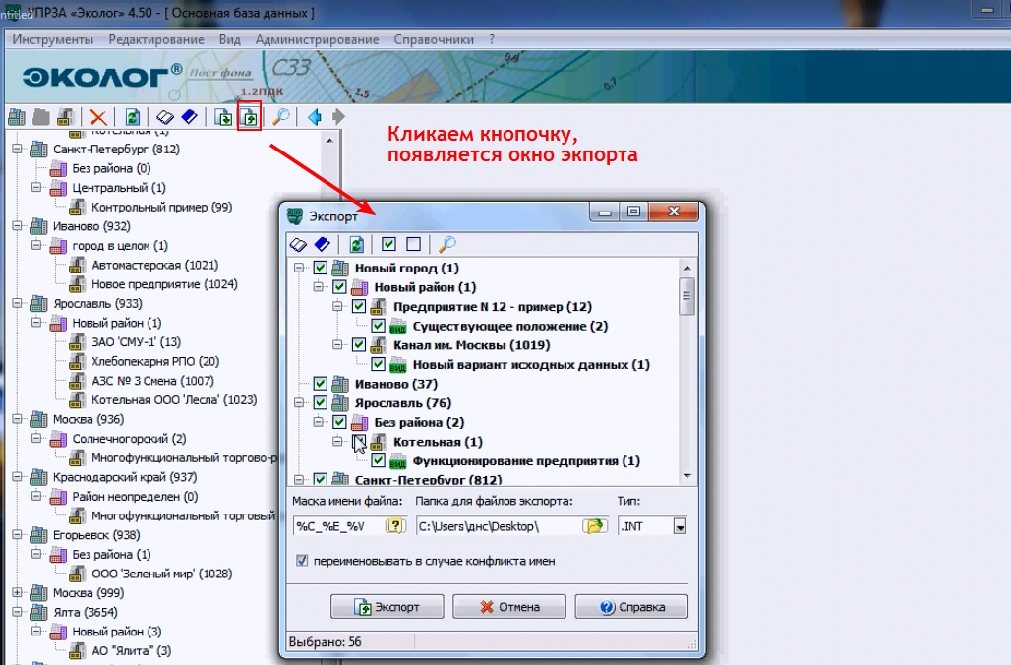Click the export icon with up arrow in main toolbar

pyautogui.click(x=249, y=117)
